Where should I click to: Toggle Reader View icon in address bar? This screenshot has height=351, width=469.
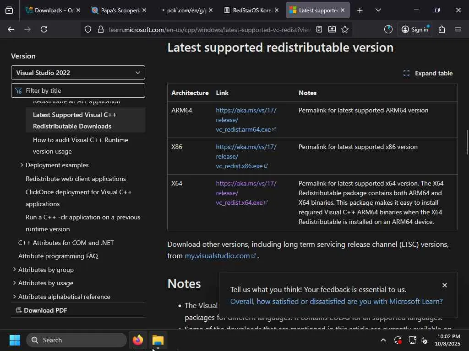coord(319,29)
